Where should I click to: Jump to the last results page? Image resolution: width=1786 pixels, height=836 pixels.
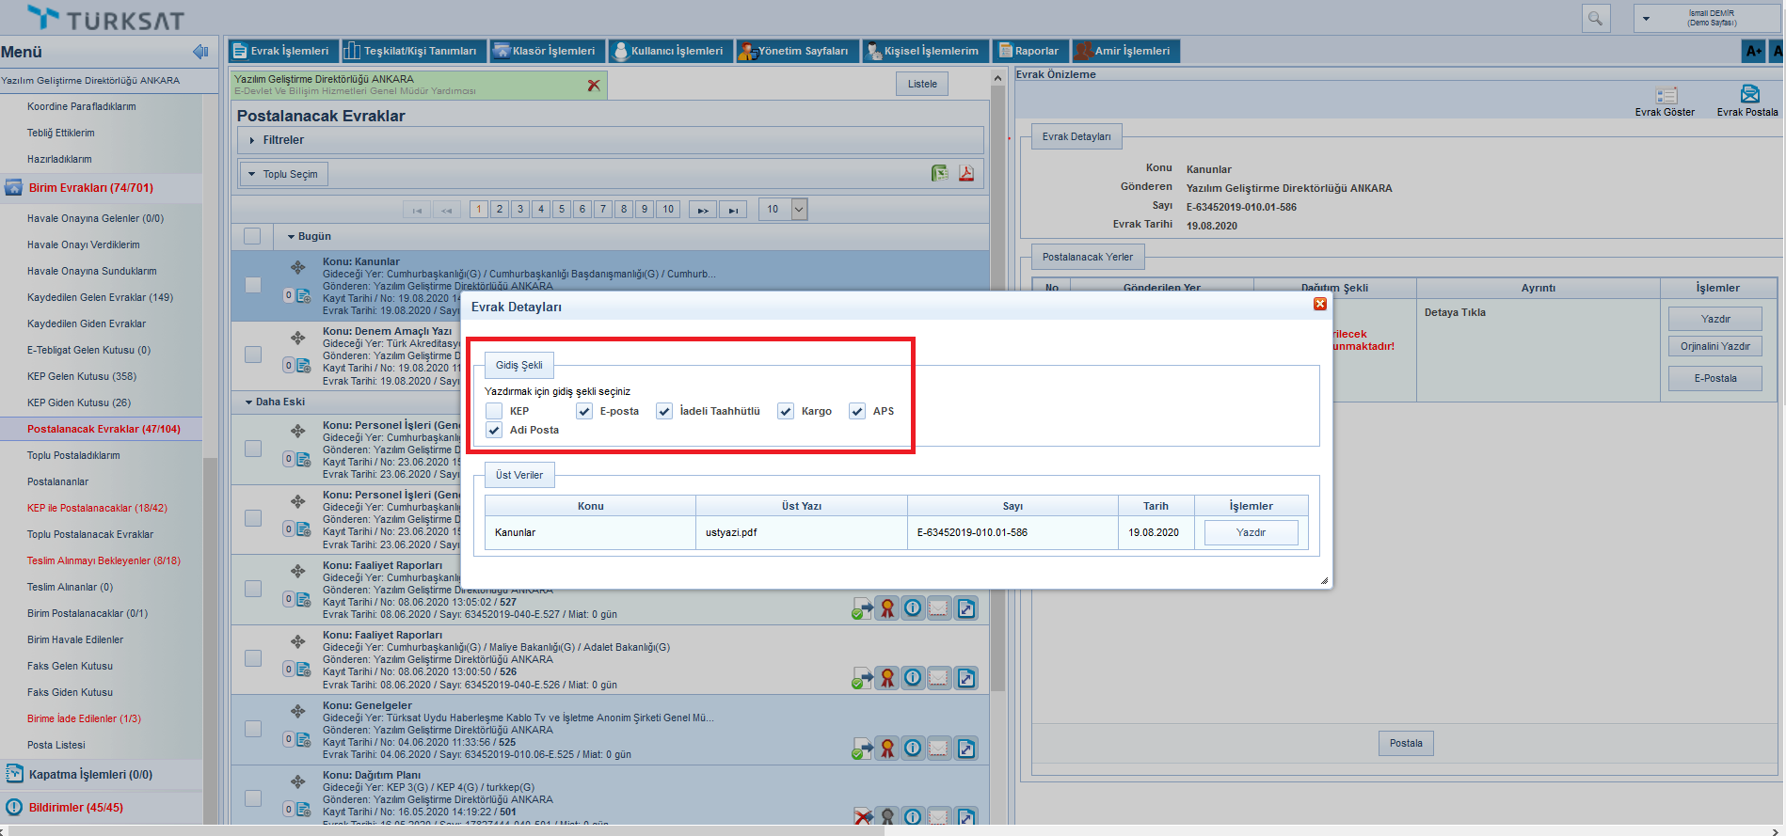coord(732,209)
